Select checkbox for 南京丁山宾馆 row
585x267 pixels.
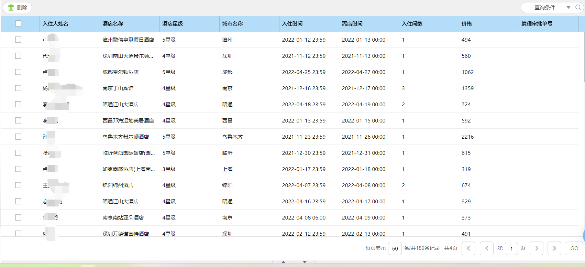[18, 88]
